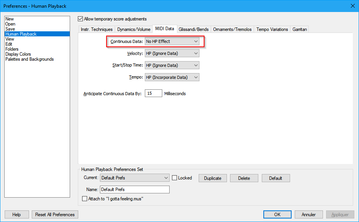
Task: Select Display Colors in the category list
Action: [x=18, y=54]
